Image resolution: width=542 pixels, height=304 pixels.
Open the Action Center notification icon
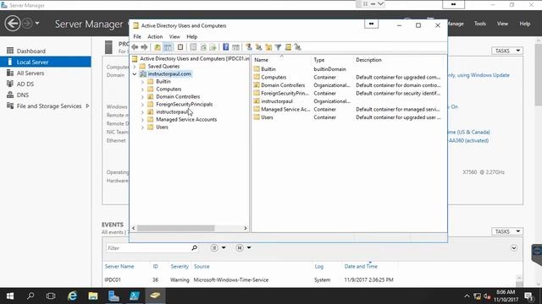(x=528, y=296)
